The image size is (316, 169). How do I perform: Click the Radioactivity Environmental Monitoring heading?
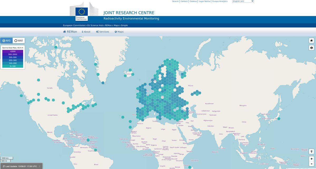131,19
